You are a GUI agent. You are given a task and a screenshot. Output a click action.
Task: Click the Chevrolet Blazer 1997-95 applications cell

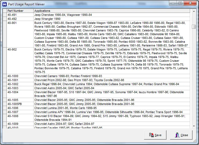pos(112,94)
